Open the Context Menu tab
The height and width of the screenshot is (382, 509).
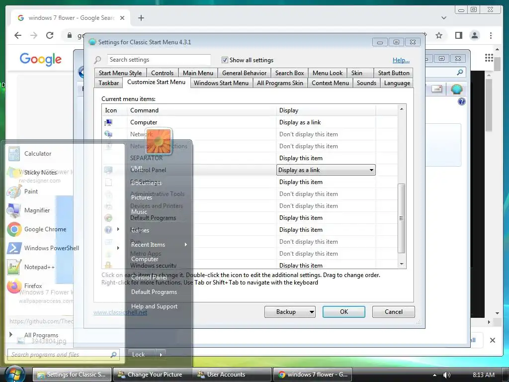click(330, 83)
